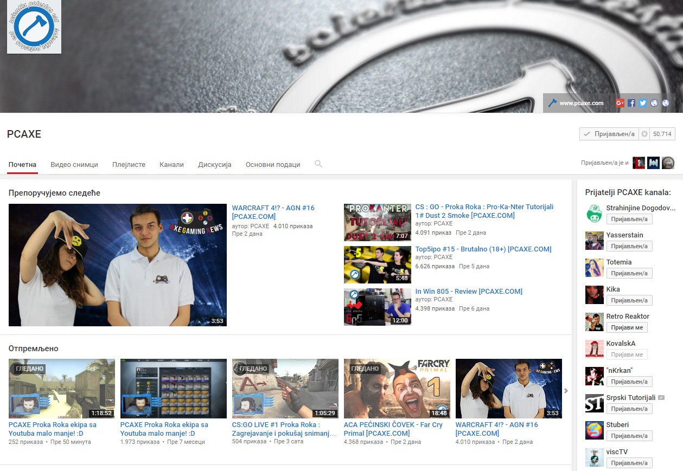Open In Win 805 - Review title link
Screen dimensions: 683x471
click(469, 292)
